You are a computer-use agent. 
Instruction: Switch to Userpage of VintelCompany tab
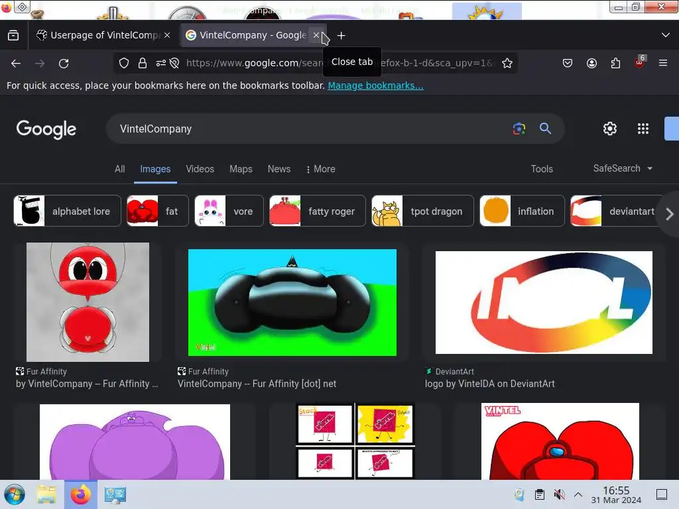tap(104, 35)
